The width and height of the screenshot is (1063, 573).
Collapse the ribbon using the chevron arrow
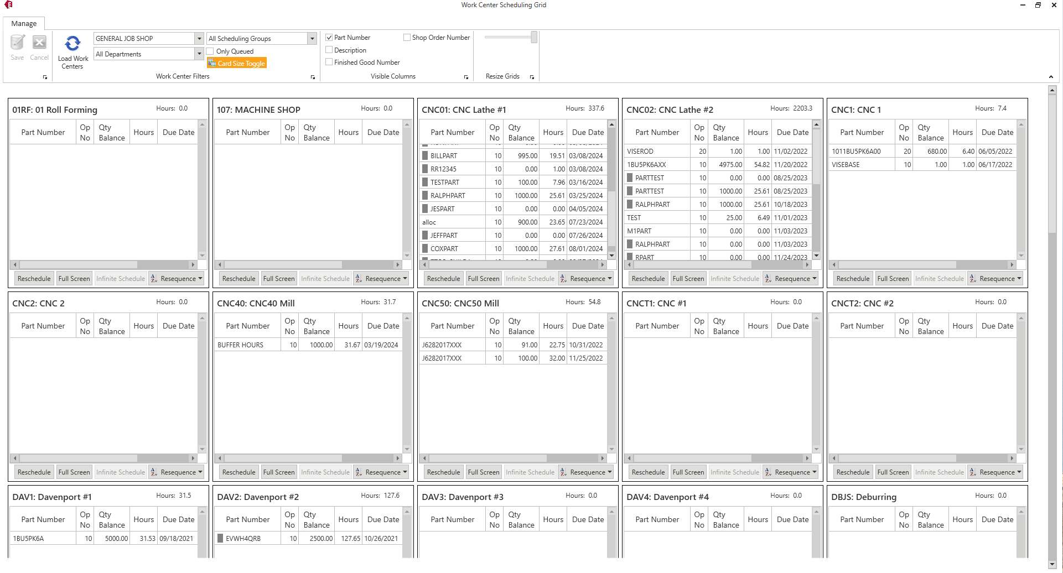(1051, 77)
